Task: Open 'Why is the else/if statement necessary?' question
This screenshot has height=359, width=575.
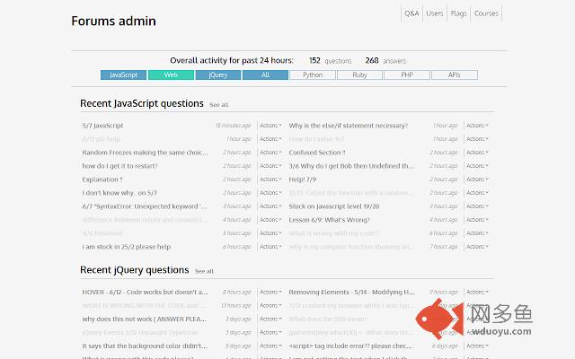Action: pyautogui.click(x=349, y=126)
